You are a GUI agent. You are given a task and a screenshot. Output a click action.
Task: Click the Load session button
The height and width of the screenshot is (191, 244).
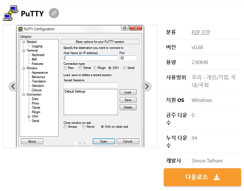(x=128, y=92)
